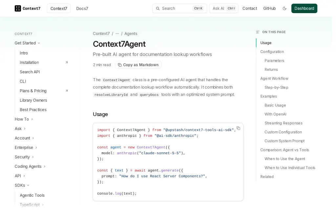The image size is (336, 210).
Task: Click the magnifier icon in the search box
Action: coord(158,8)
